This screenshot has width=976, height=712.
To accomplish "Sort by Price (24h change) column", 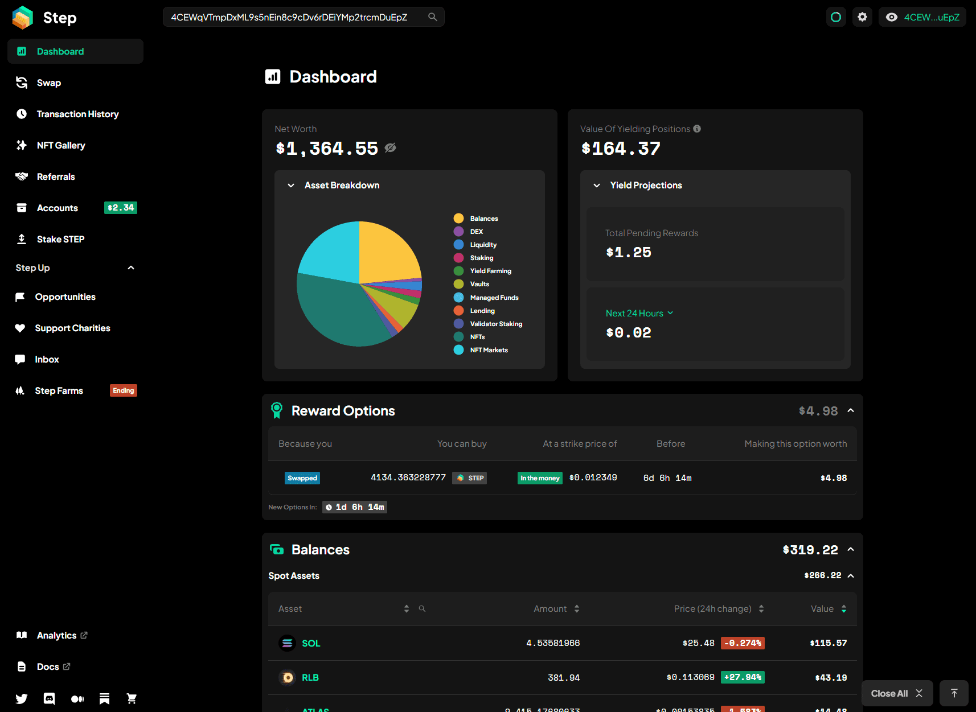I will pos(761,609).
